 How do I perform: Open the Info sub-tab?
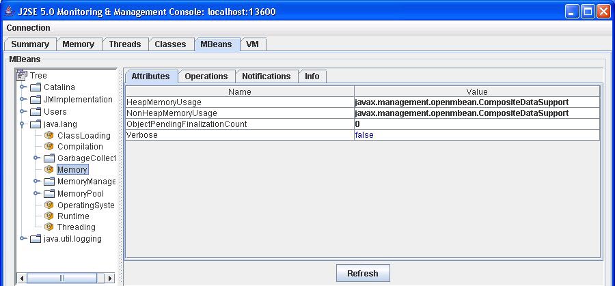[312, 76]
